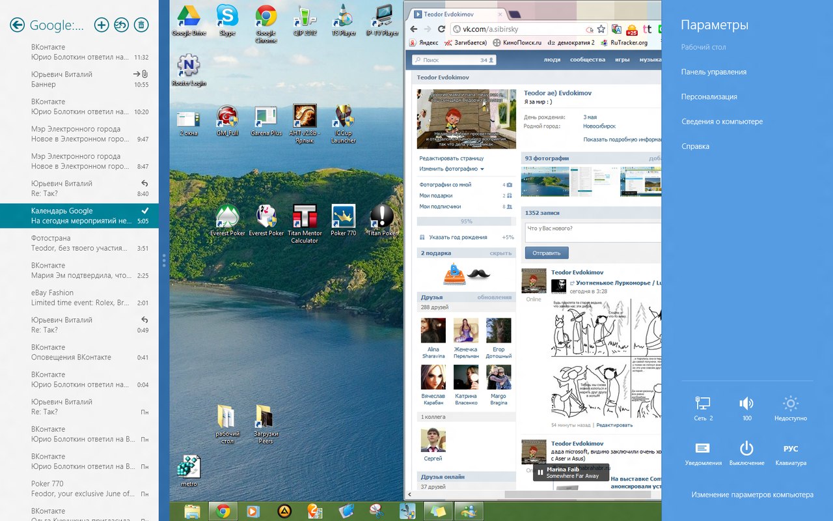The image size is (833, 521).
Task: Reload the vk.com page in Chrome
Action: [x=441, y=29]
